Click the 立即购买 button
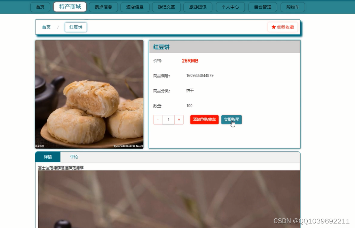Viewport: 355px width, 228px height. tap(231, 120)
